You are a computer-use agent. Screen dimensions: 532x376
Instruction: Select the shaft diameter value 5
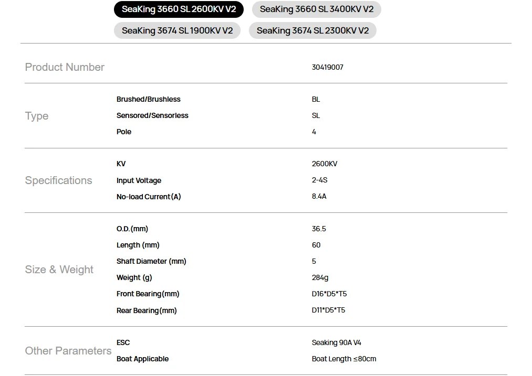coord(314,261)
